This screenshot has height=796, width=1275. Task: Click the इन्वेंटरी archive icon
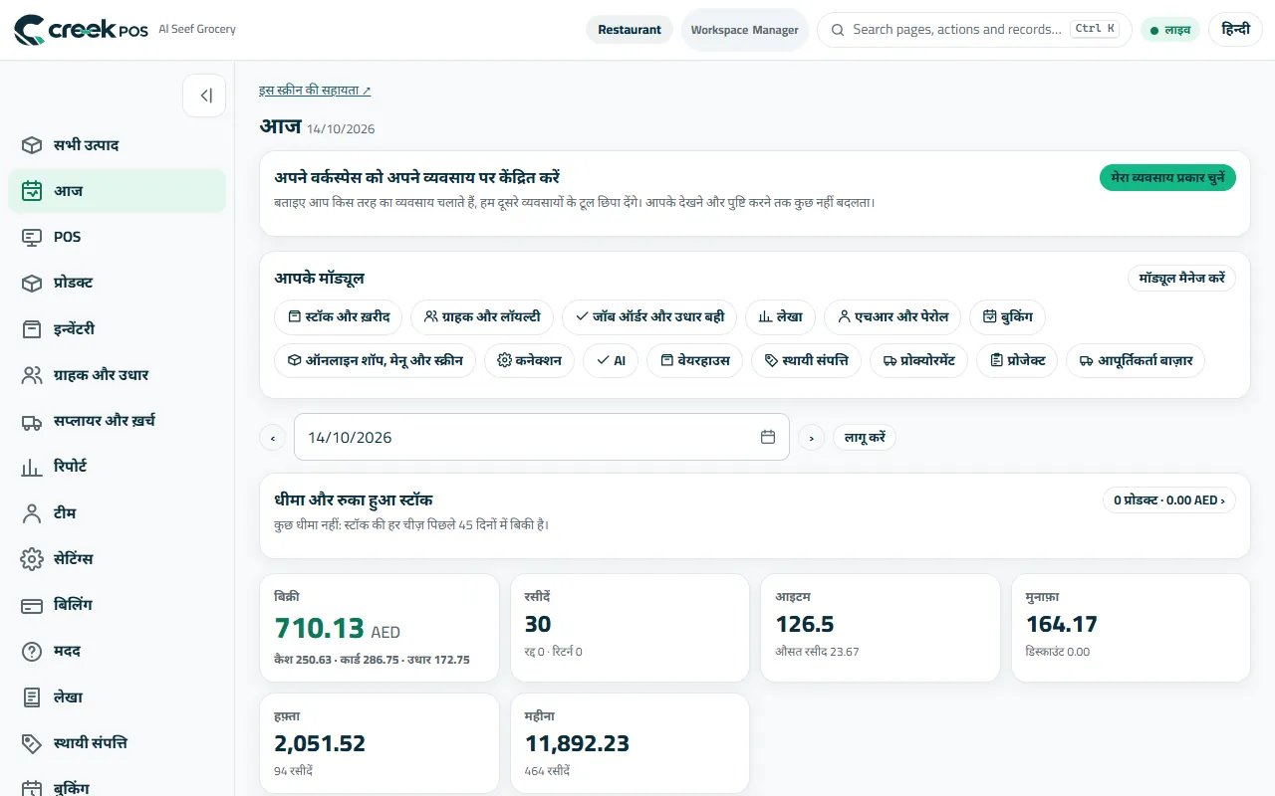[32, 329]
